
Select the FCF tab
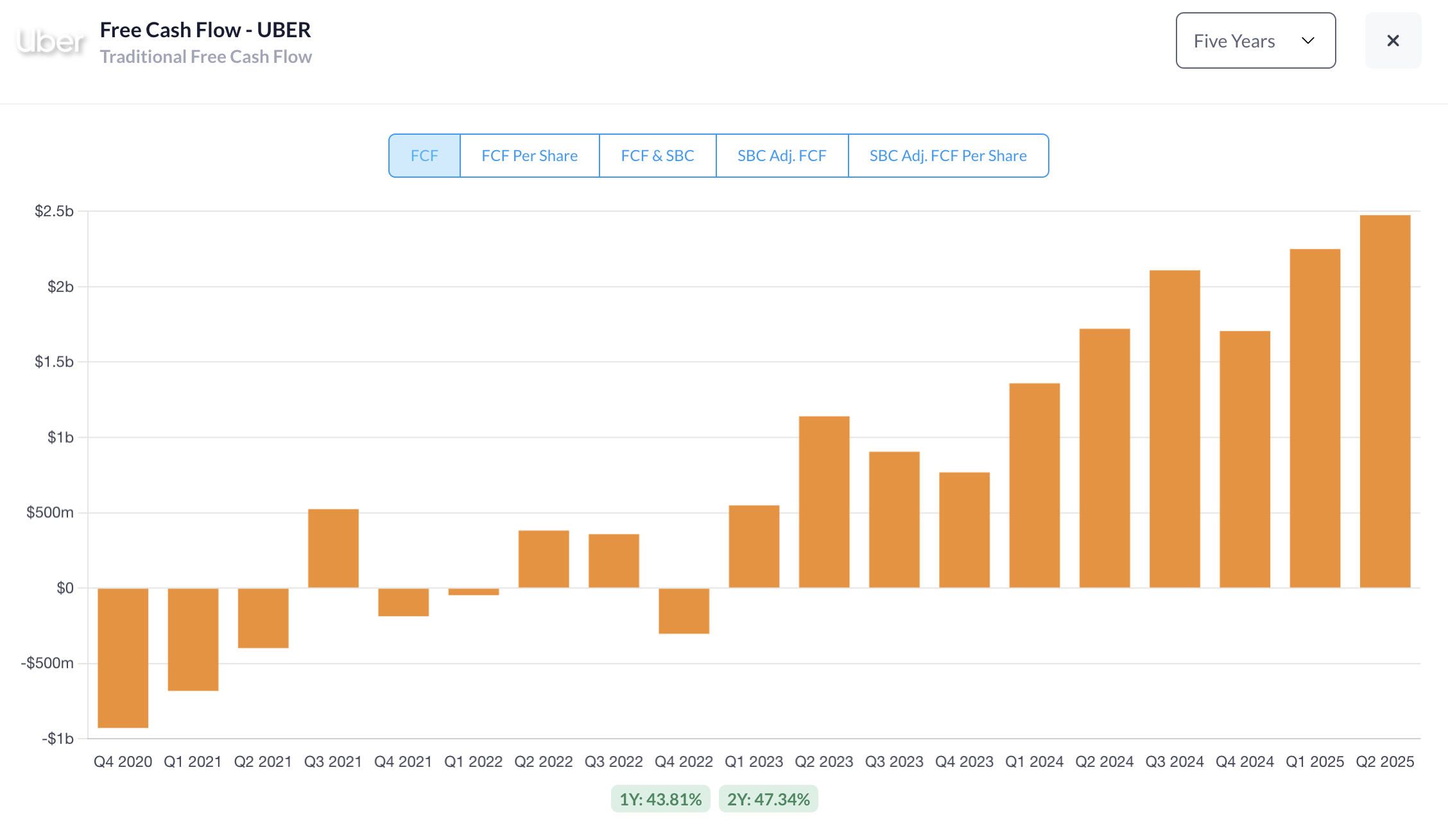pos(424,156)
